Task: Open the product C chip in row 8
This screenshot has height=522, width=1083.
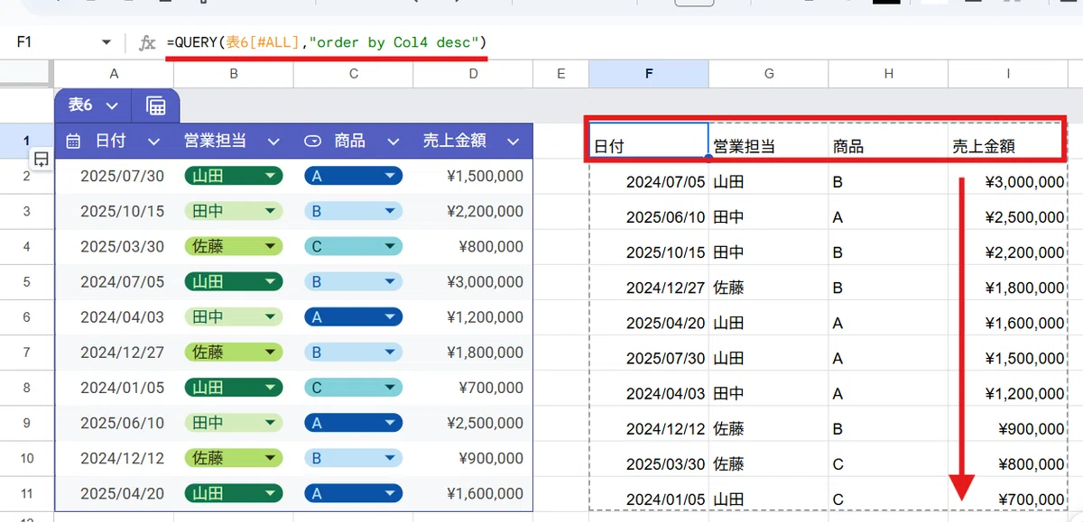Action: tap(353, 388)
